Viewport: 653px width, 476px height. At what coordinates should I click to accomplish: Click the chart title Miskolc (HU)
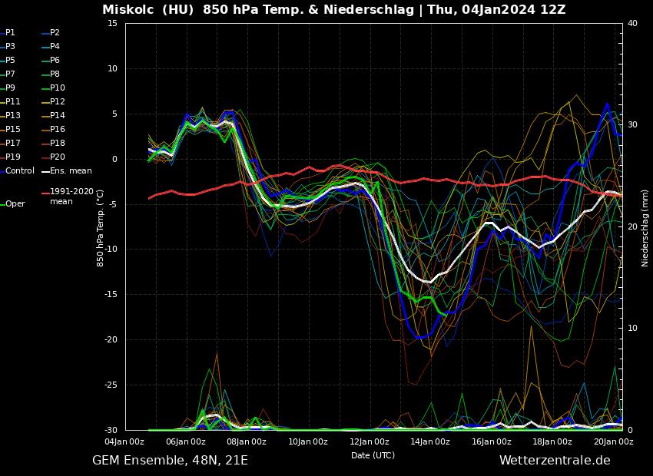pos(137,10)
